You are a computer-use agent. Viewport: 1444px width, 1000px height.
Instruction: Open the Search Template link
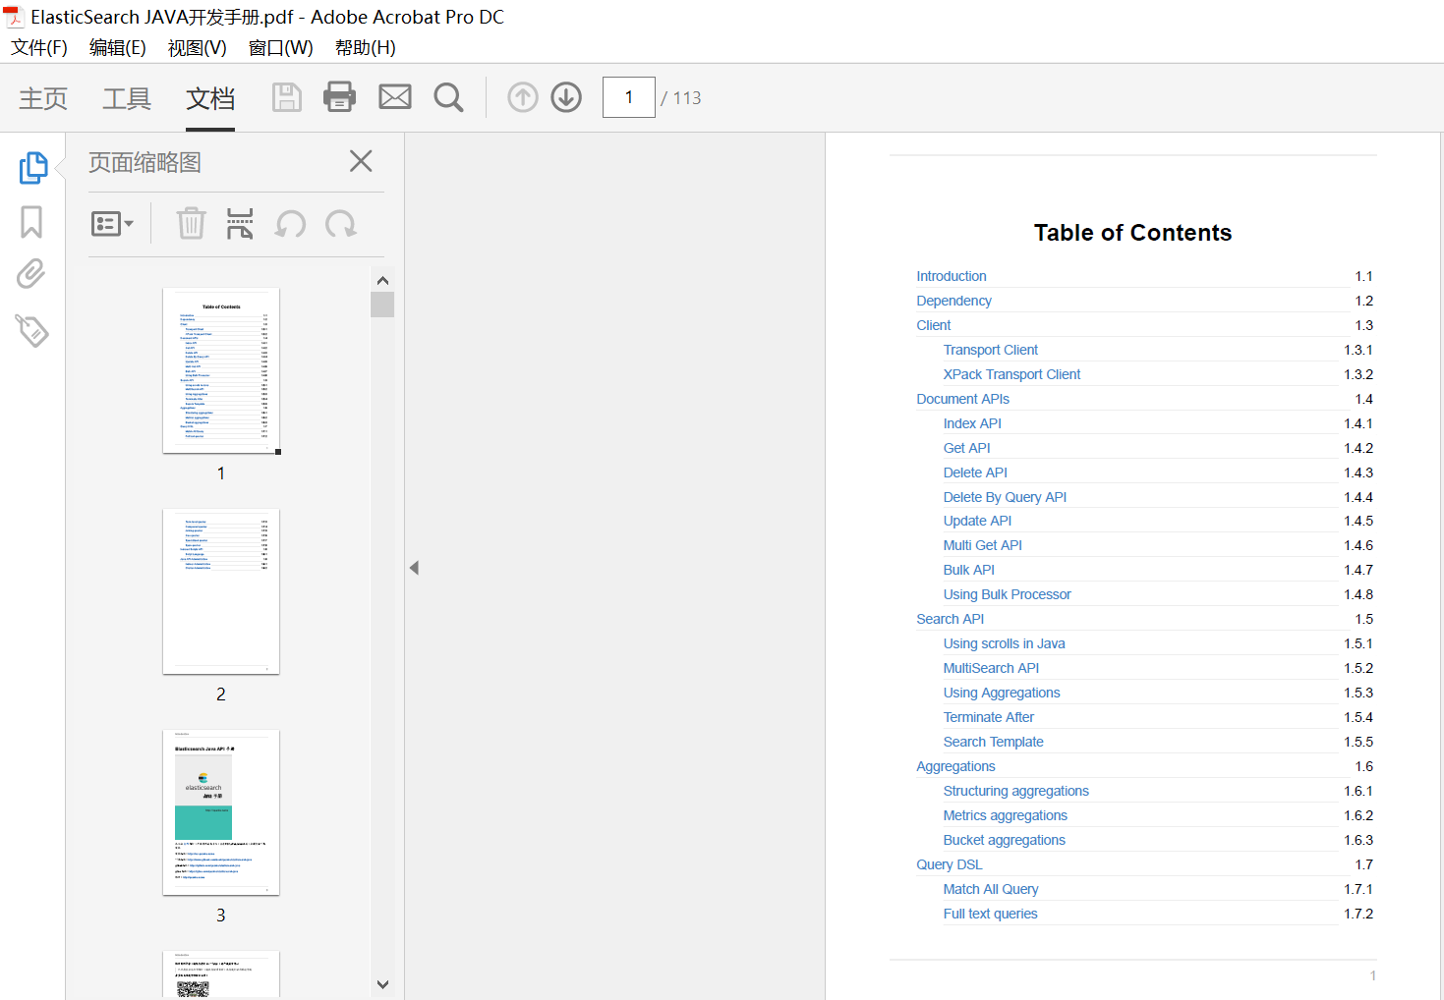coord(993,742)
